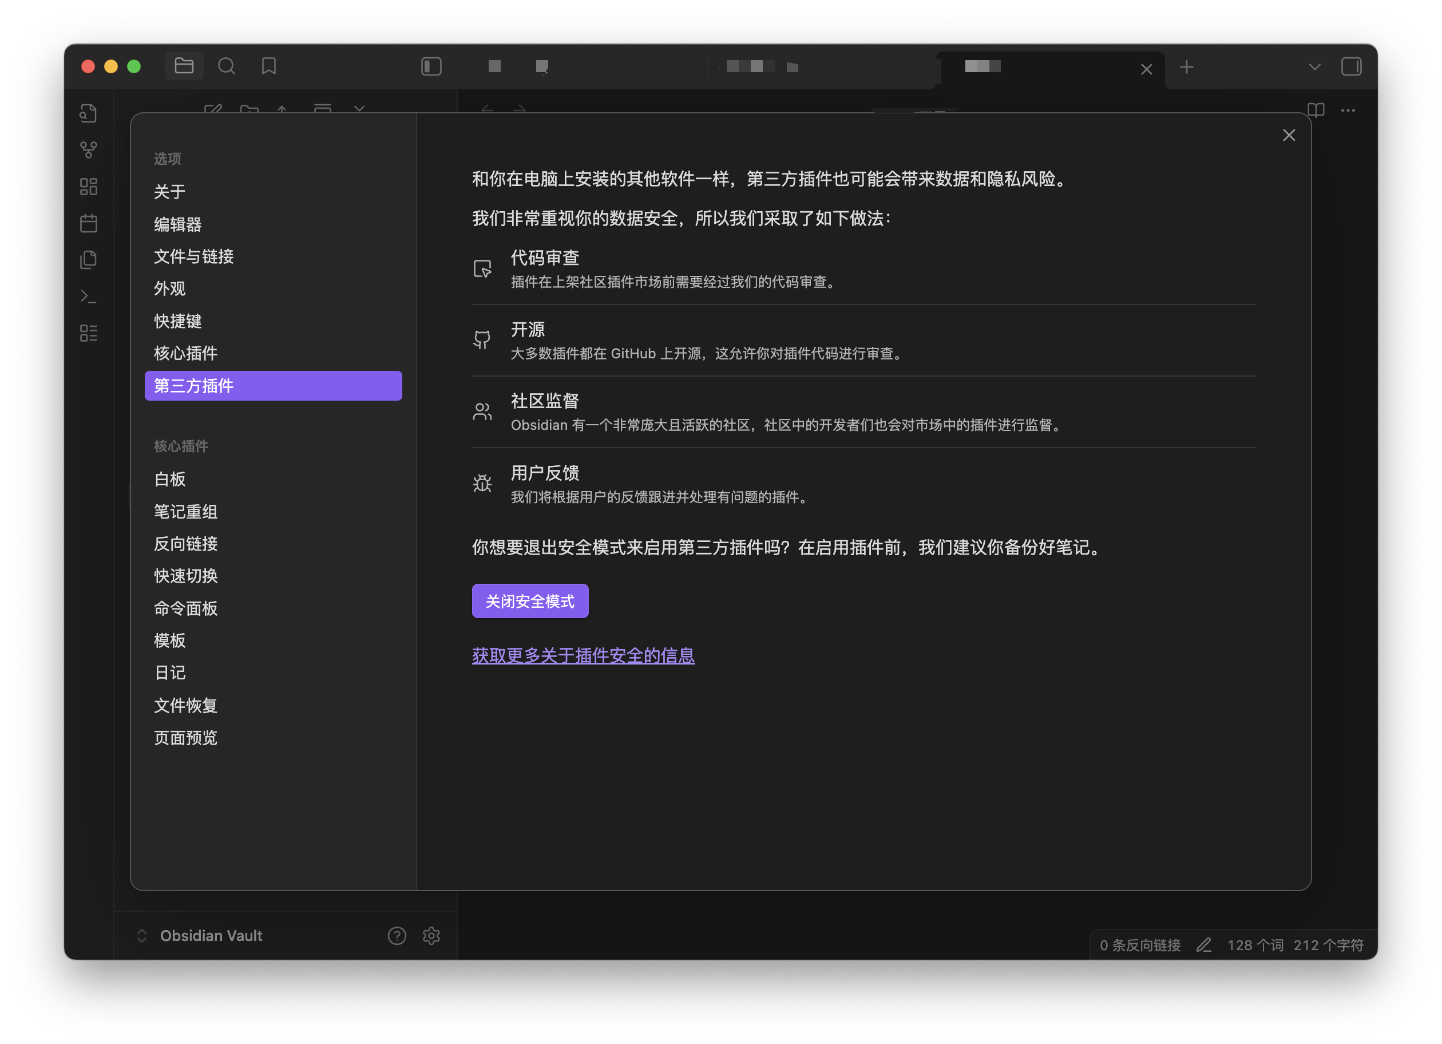Toggle the left sidebar panel icon
Image resolution: width=1442 pixels, height=1044 pixels.
[431, 66]
